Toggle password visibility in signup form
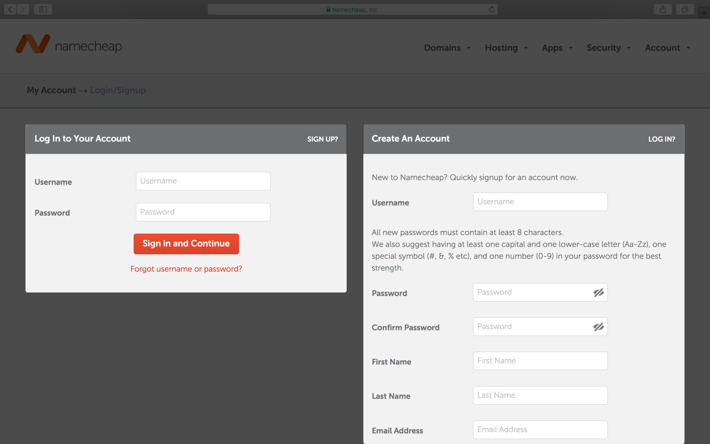The image size is (710, 444). [598, 292]
